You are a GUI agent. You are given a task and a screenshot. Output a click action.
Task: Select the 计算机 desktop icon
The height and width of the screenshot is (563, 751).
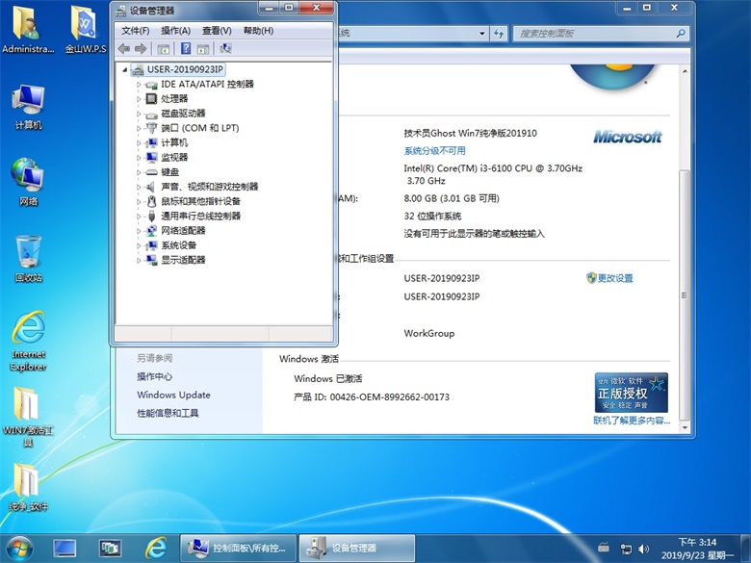click(28, 104)
